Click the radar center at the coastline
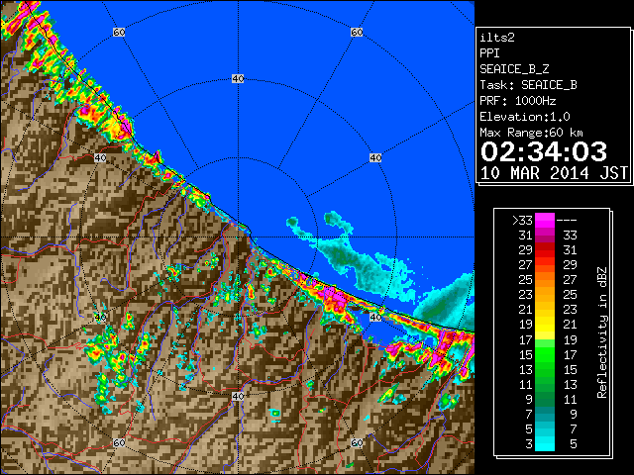Viewport: 634px width, 475px height. pyautogui.click(x=238, y=237)
